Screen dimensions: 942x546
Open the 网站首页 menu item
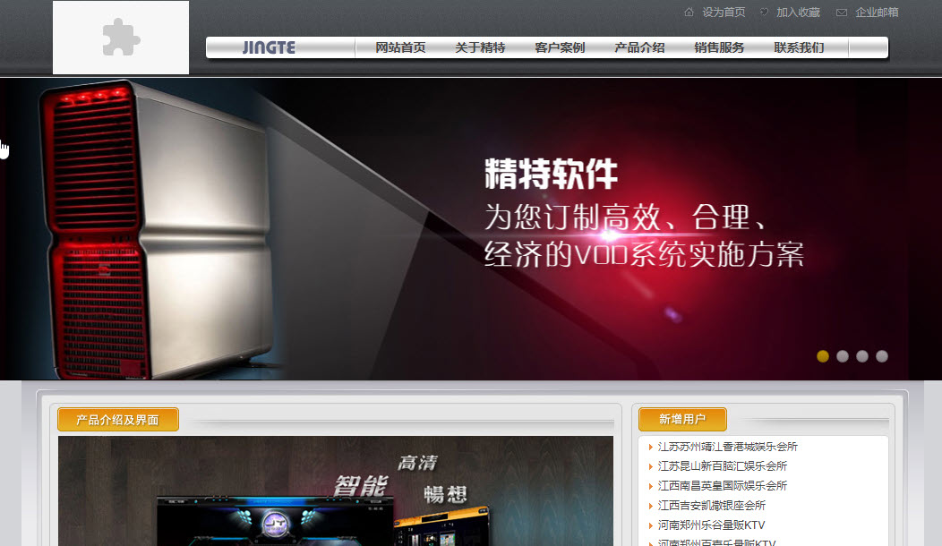pyautogui.click(x=401, y=47)
